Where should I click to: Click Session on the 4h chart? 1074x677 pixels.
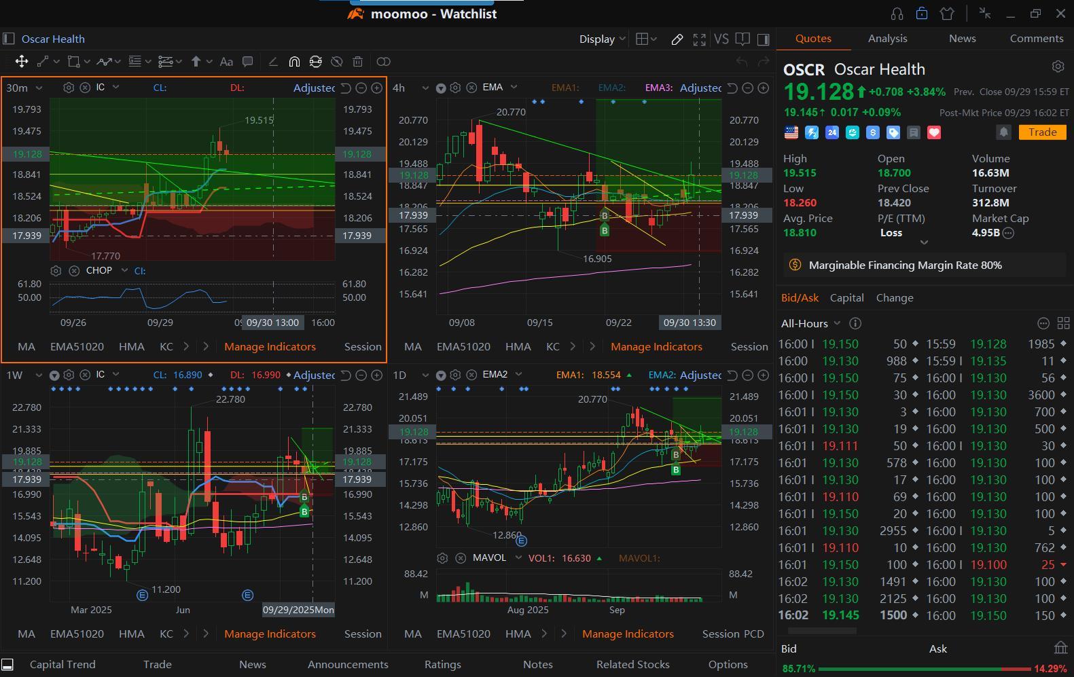tap(749, 347)
